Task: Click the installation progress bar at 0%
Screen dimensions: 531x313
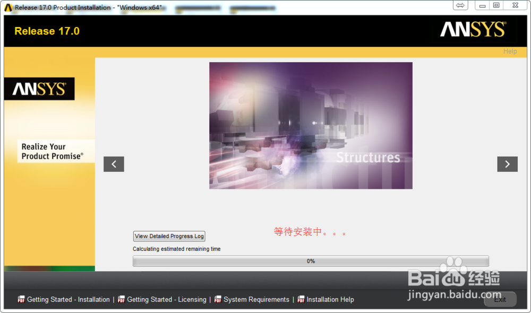Action: pyautogui.click(x=311, y=261)
